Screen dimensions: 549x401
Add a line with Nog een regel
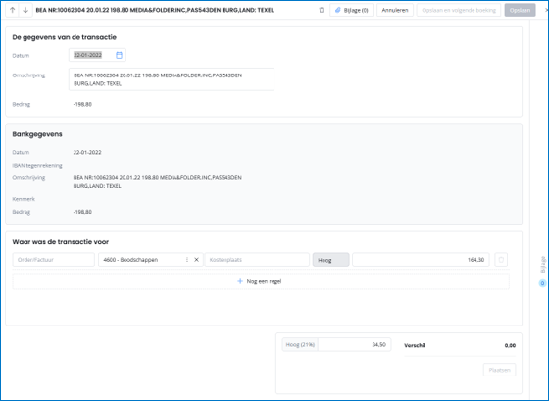tap(261, 281)
